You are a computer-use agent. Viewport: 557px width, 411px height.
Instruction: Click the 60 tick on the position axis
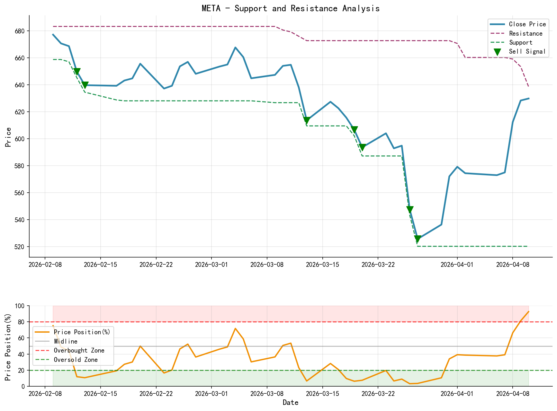click(22, 338)
